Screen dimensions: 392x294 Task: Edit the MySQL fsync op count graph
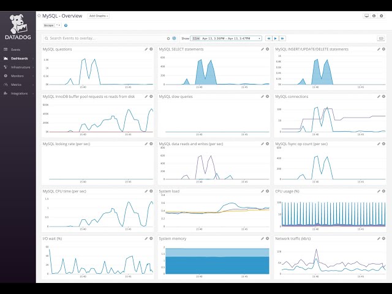tap(379, 144)
